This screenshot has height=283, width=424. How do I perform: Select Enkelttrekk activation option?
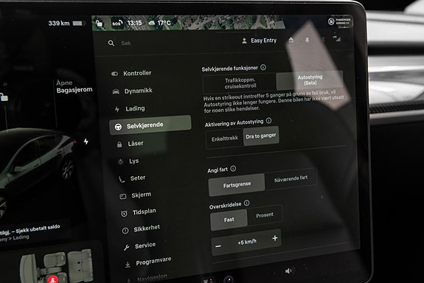(x=224, y=139)
